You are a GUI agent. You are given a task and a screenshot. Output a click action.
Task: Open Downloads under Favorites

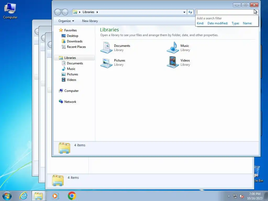coord(75,41)
